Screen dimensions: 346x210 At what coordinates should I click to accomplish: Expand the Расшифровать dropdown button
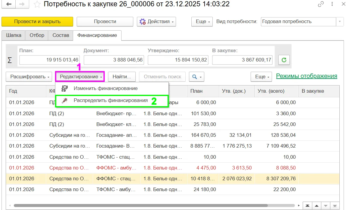tap(29, 76)
